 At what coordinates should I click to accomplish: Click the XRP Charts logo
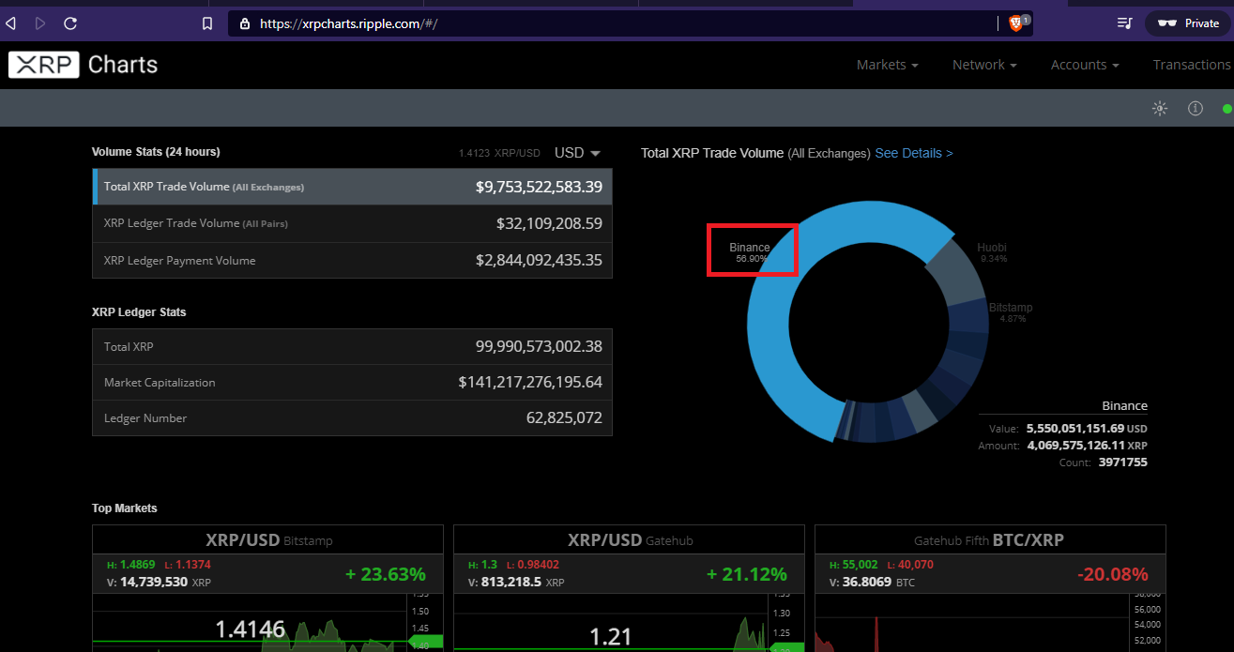[84, 65]
